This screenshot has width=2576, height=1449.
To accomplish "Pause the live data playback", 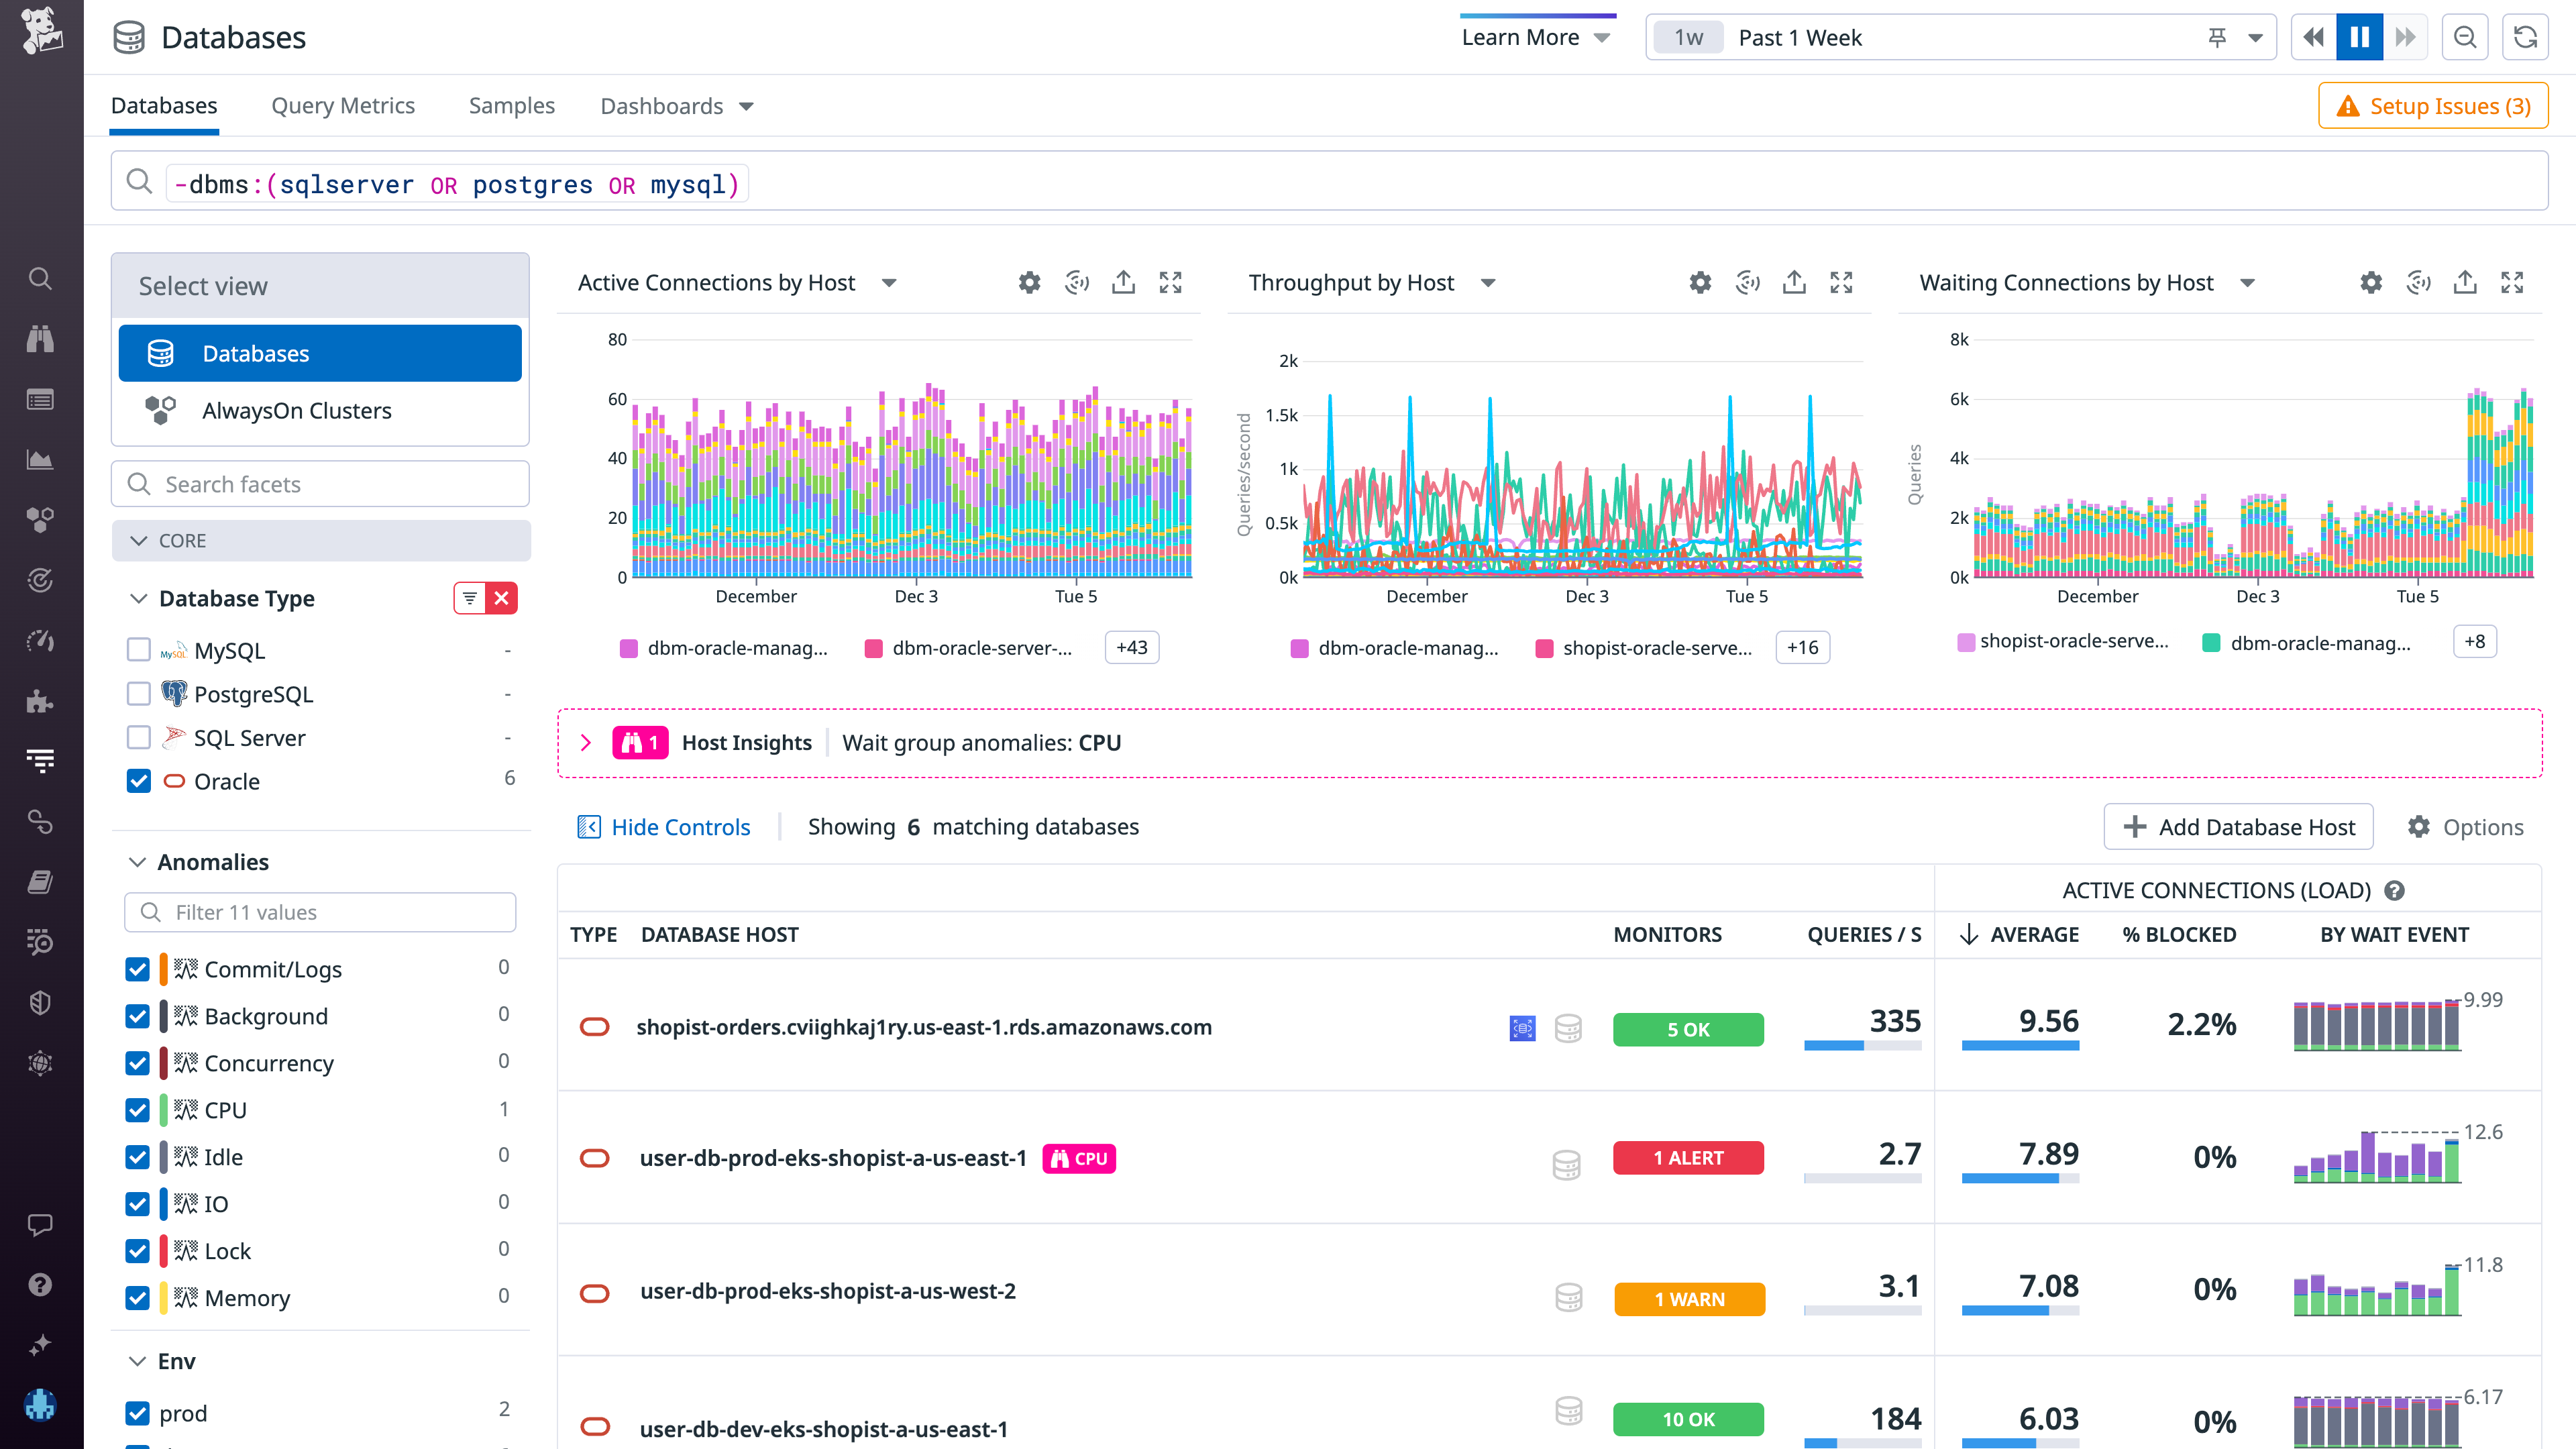I will (2359, 37).
